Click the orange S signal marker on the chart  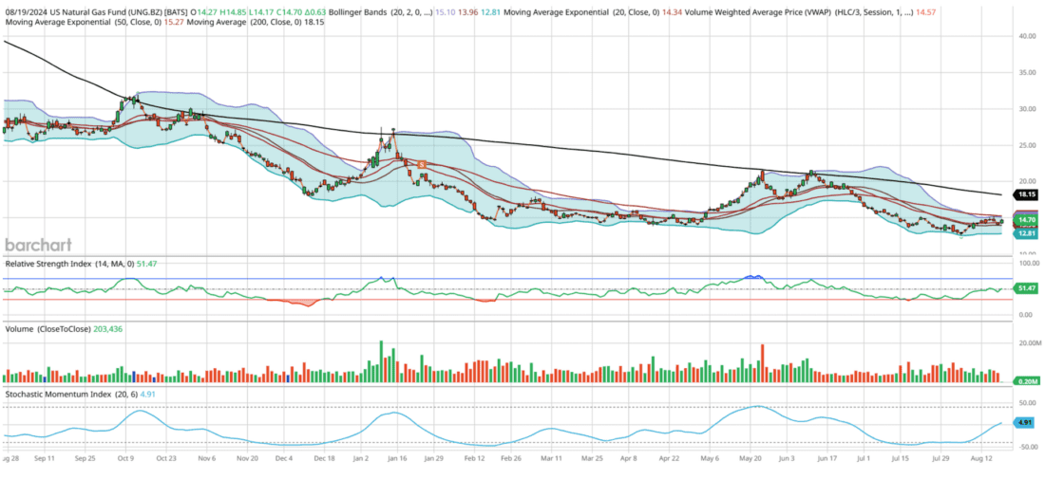421,164
